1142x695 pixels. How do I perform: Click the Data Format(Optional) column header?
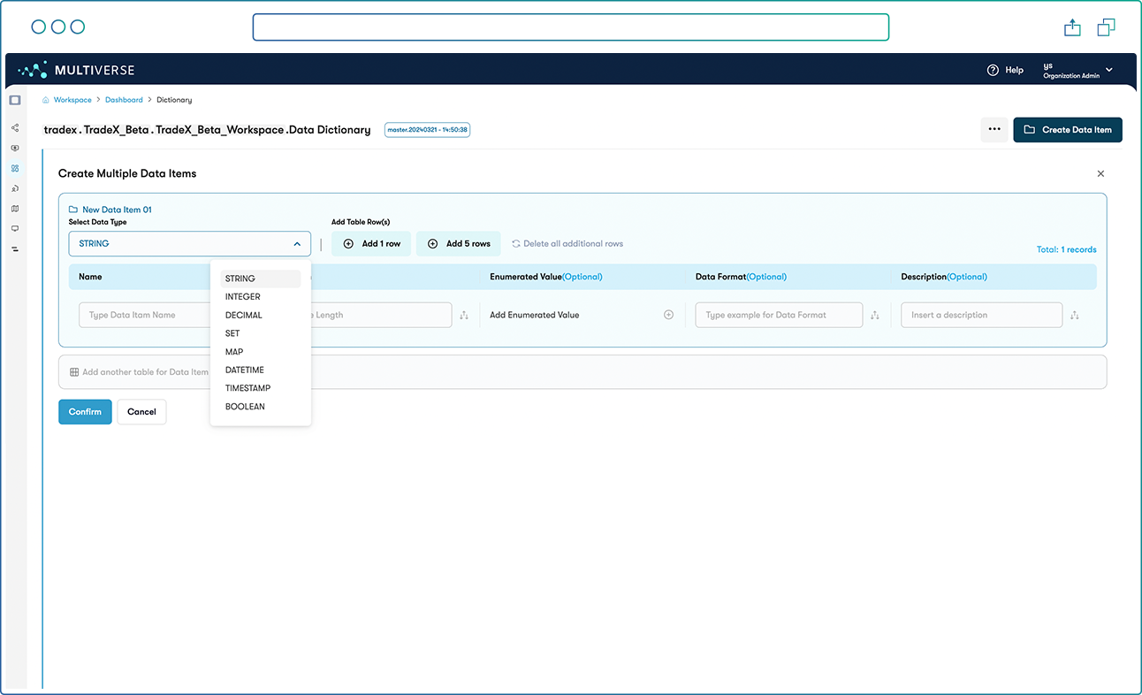pos(741,277)
